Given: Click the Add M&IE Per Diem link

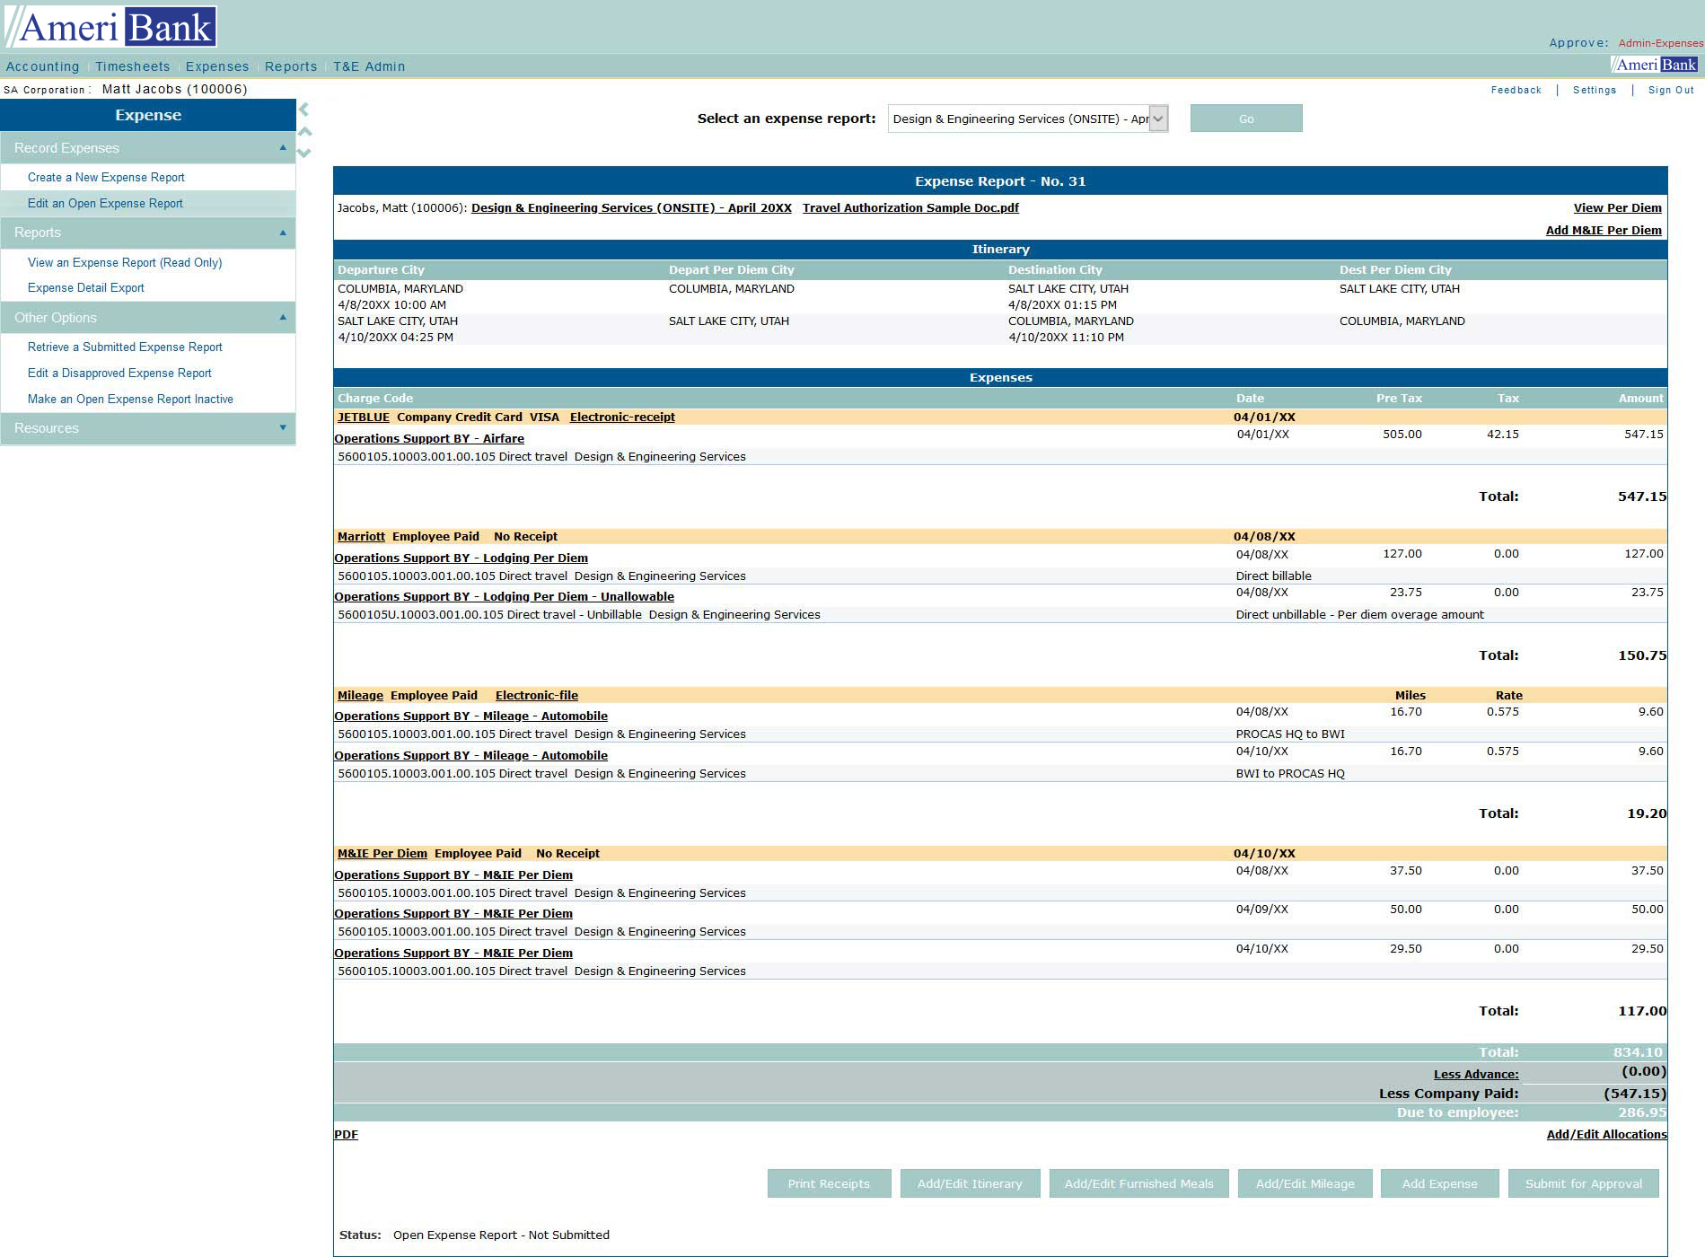Looking at the screenshot, I should 1603,230.
